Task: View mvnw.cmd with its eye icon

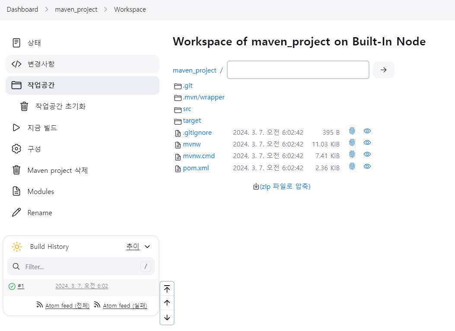Action: click(367, 154)
